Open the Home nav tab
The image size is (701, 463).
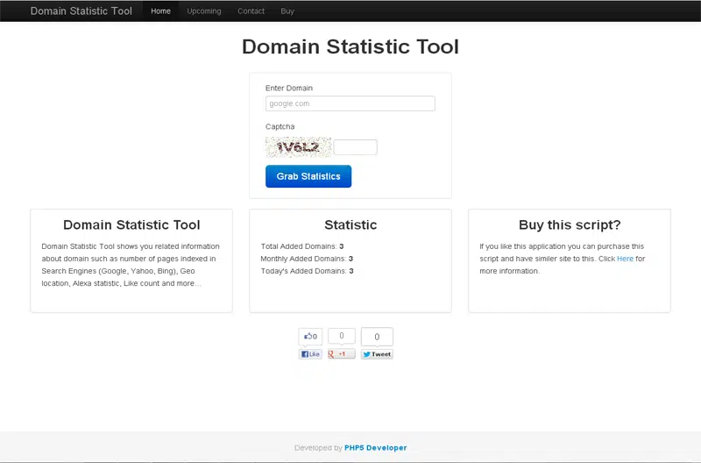160,11
